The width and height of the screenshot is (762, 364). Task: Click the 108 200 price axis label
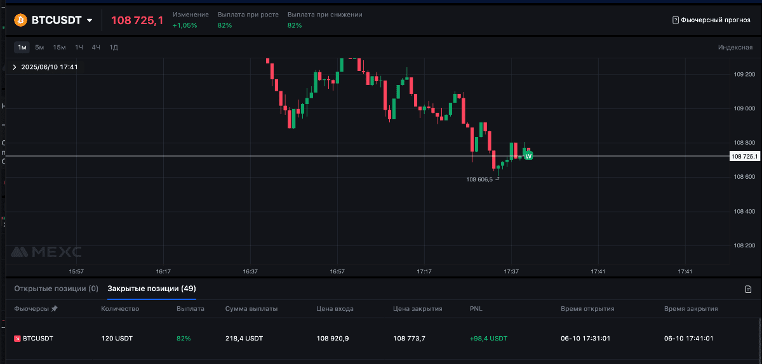(x=744, y=245)
